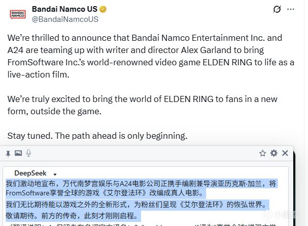Viewport: 308px width, 226px height.
Task: Click the microphone voice input icon
Action: click(x=29, y=153)
